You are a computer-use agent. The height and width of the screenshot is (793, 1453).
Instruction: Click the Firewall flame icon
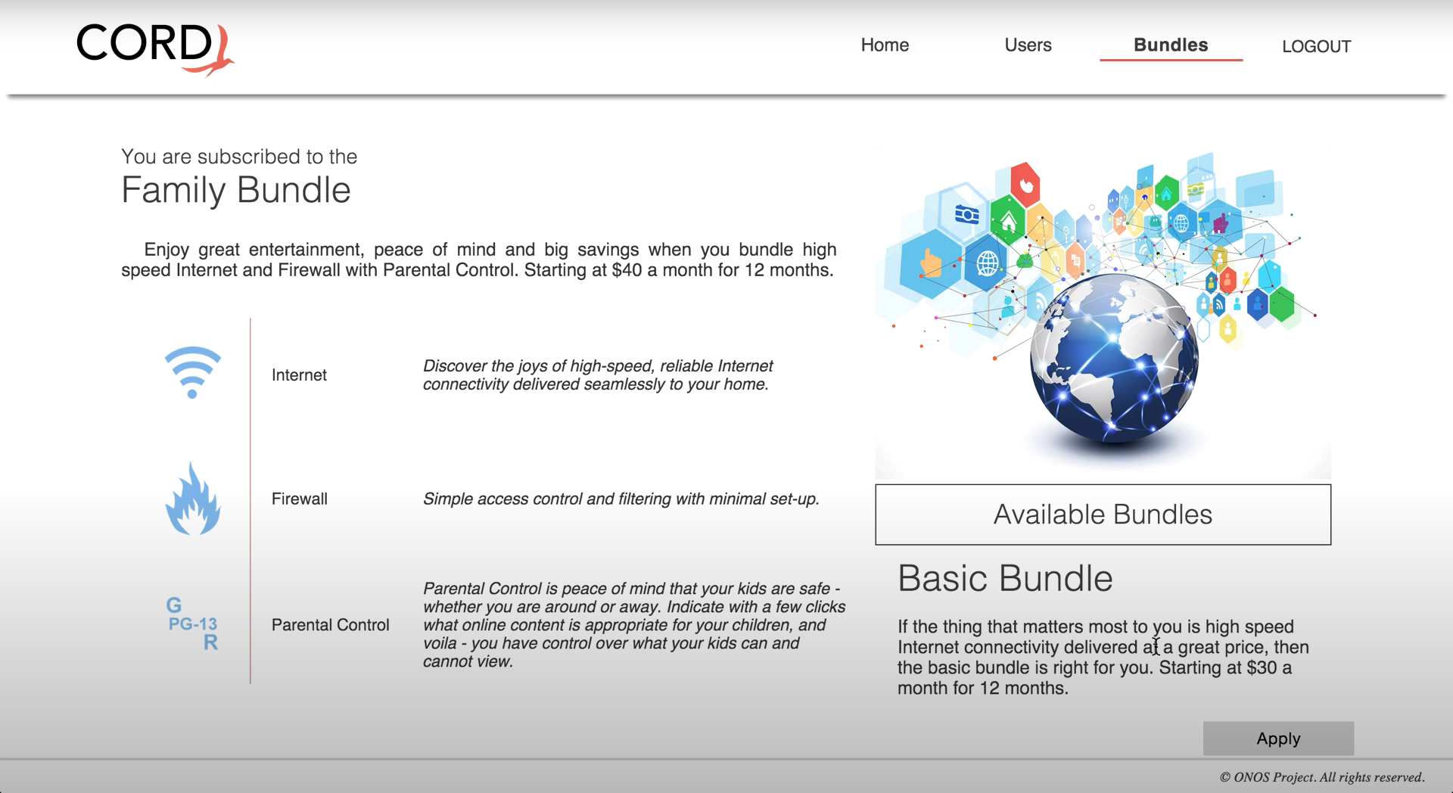coord(193,499)
